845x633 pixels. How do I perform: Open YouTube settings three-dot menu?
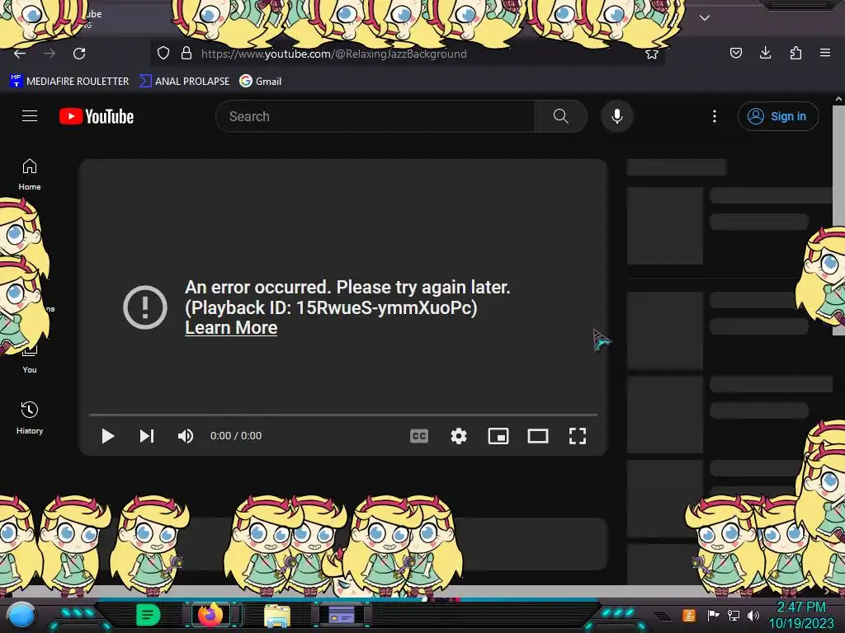pyautogui.click(x=715, y=116)
